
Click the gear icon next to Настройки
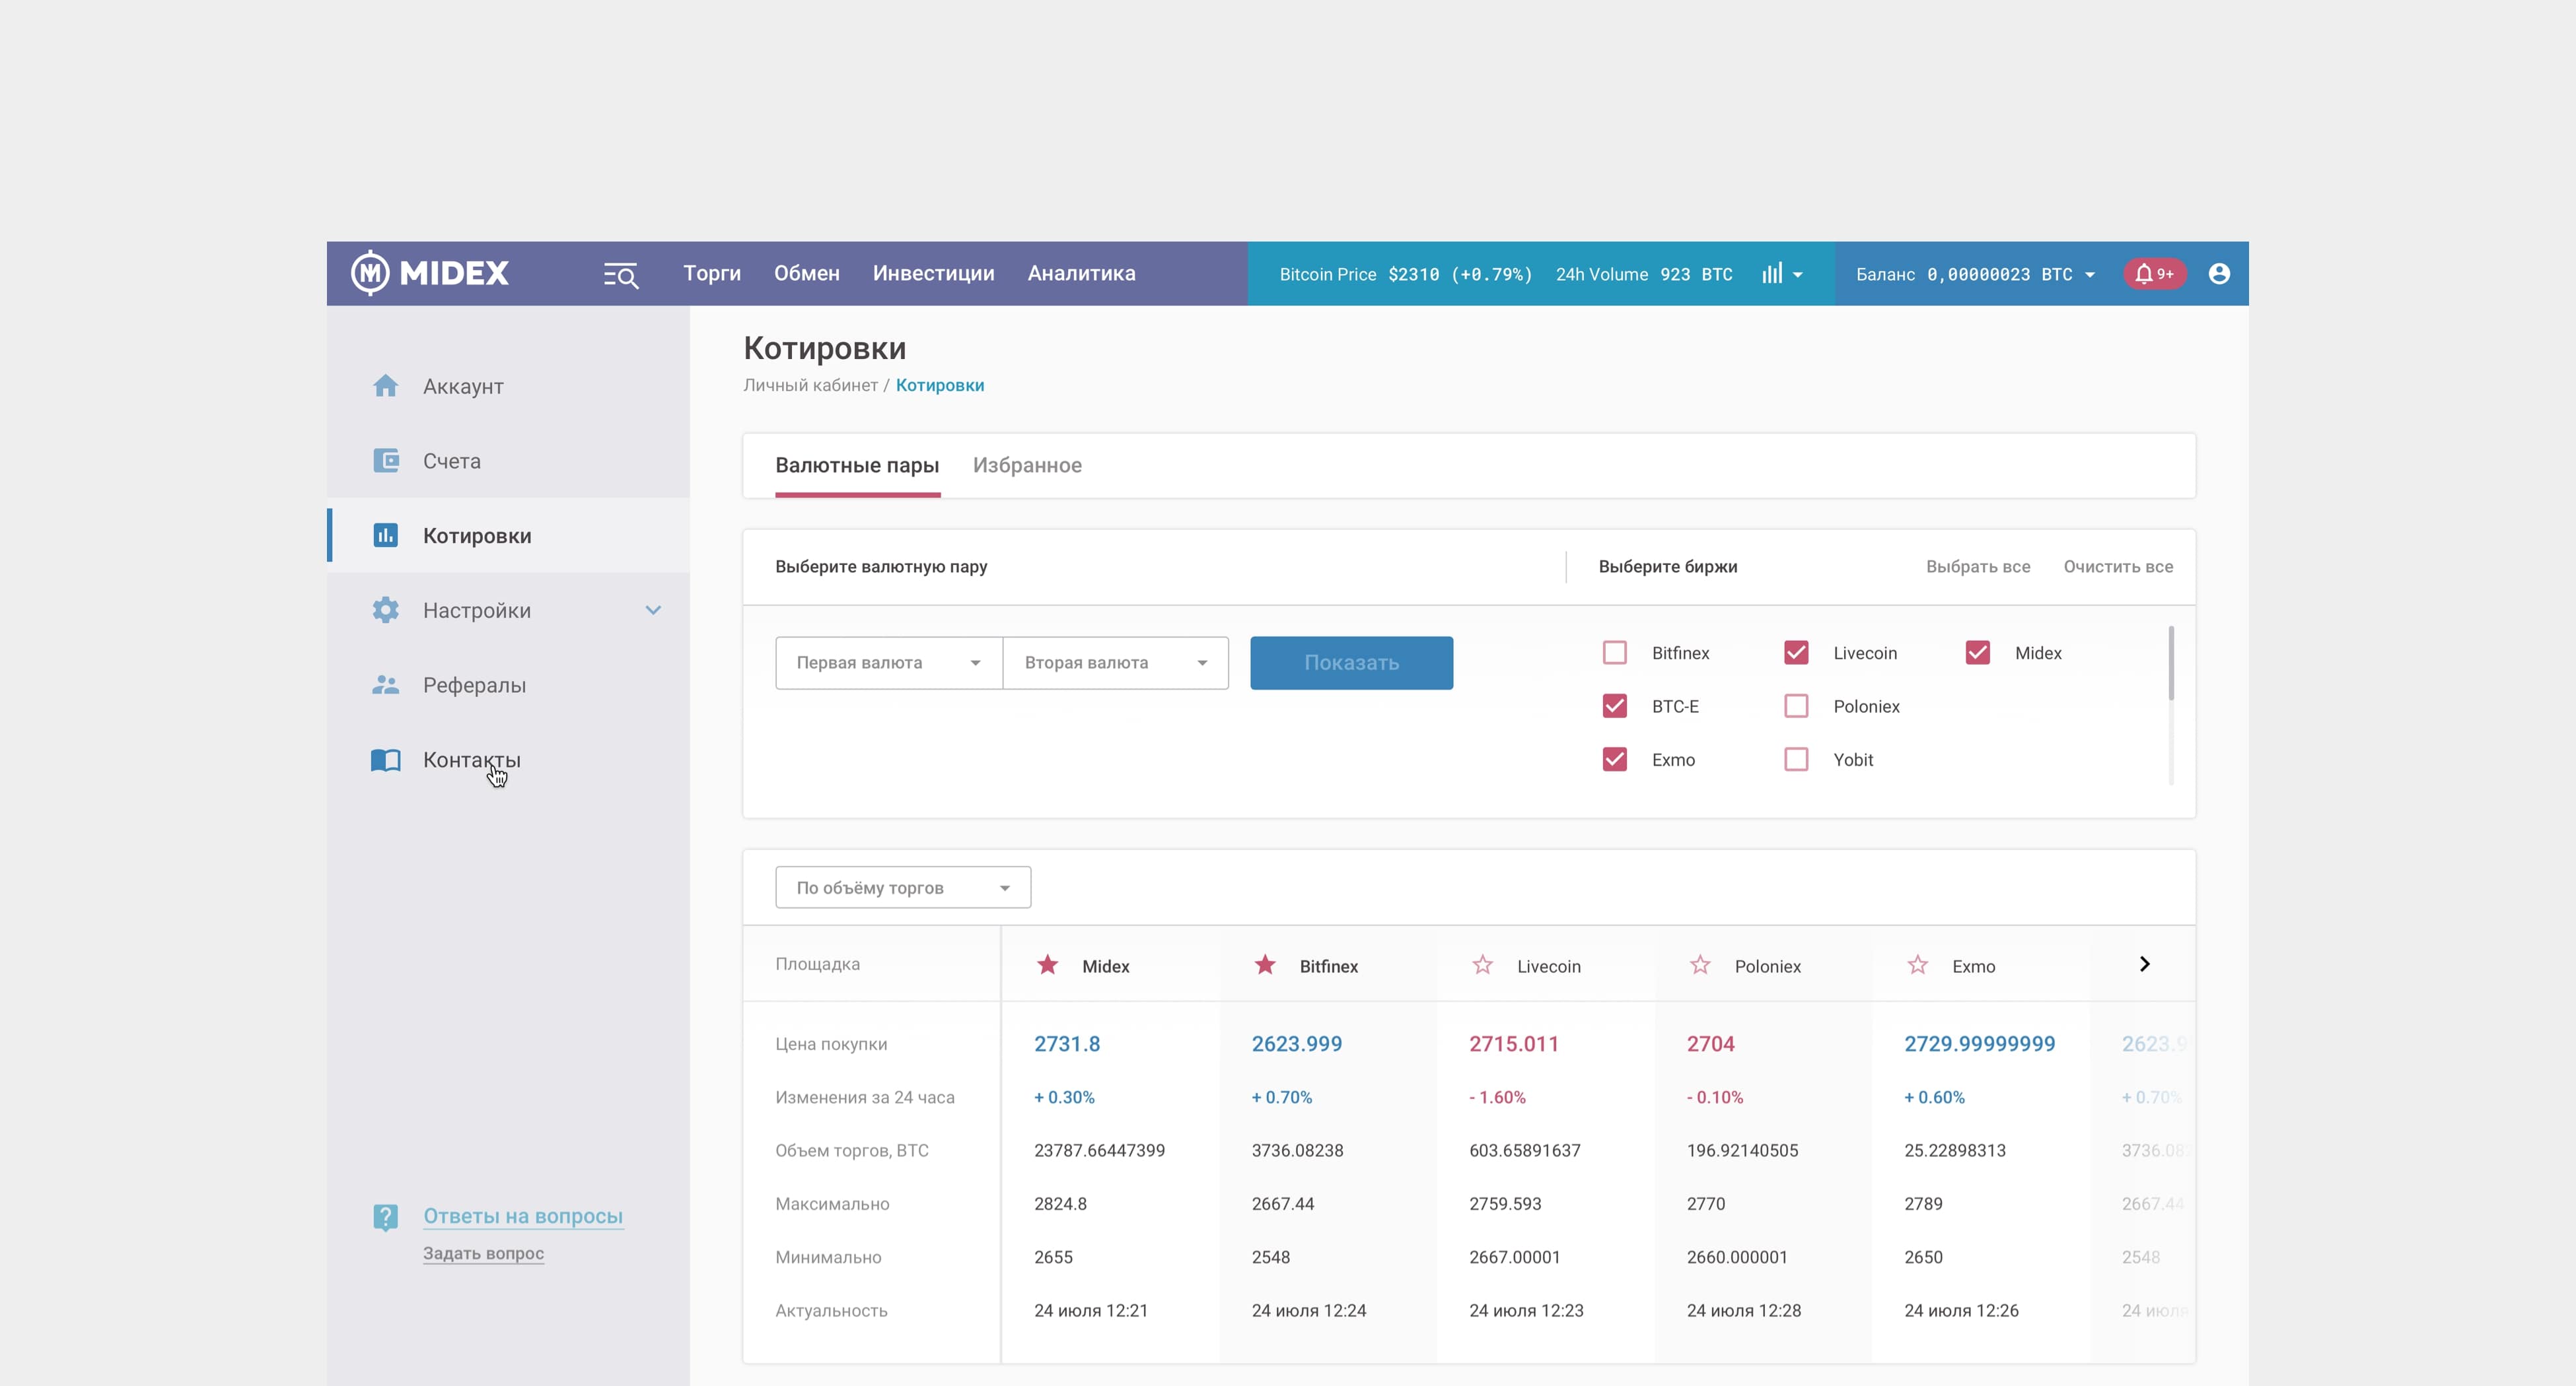coord(385,610)
